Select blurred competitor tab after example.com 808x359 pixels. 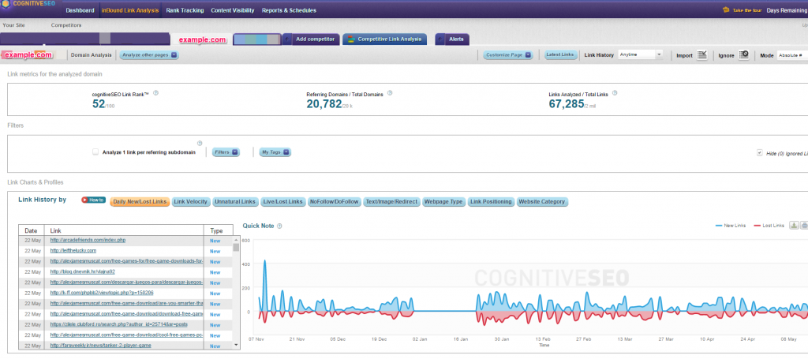point(257,39)
